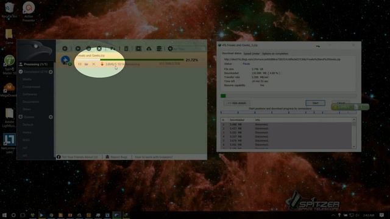Open Task View on the taskbar
This screenshot has width=390, height=219.
click(23, 215)
